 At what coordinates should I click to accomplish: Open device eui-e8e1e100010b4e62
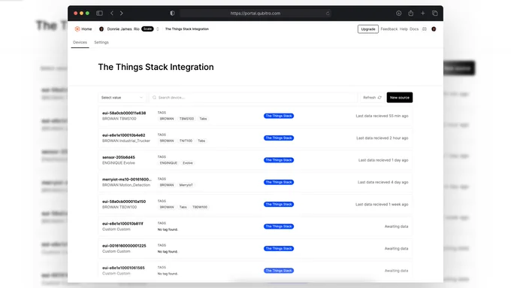pos(255,138)
